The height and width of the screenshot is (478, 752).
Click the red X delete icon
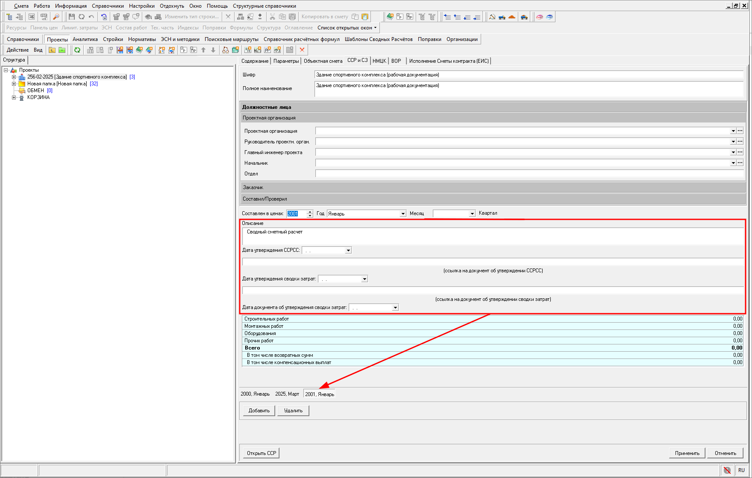[302, 50]
